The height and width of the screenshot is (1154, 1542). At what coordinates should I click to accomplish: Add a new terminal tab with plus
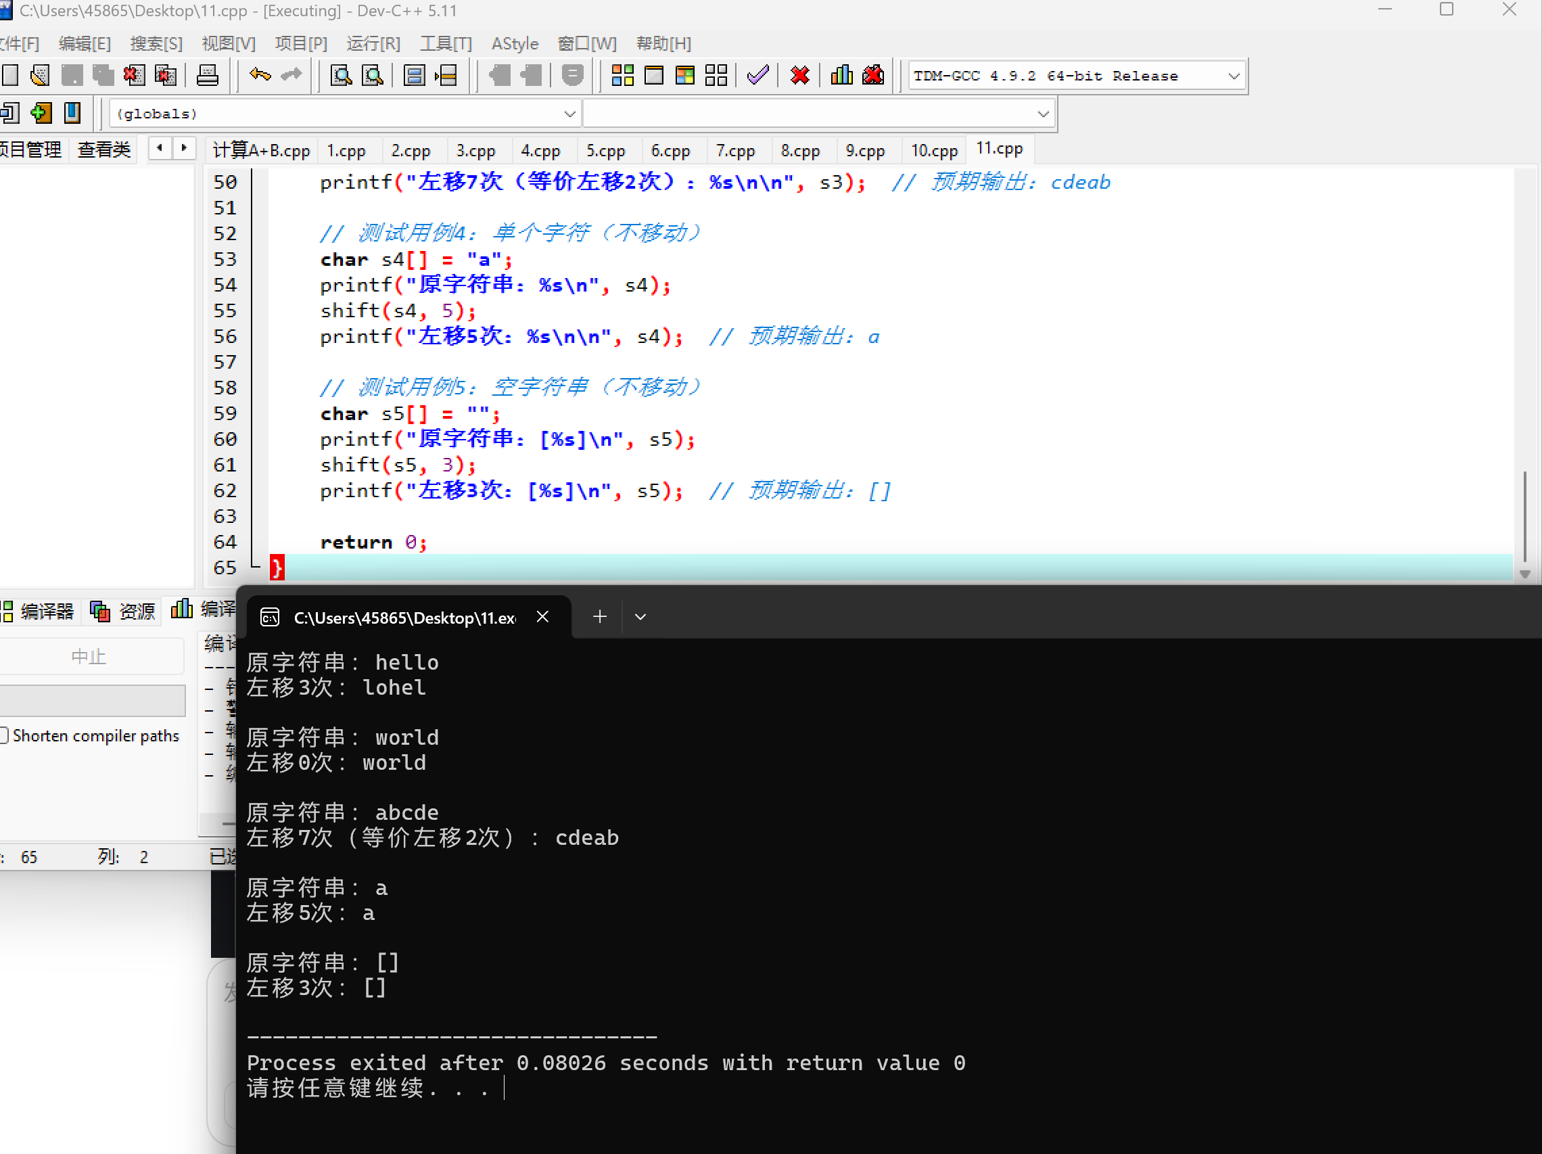point(599,616)
